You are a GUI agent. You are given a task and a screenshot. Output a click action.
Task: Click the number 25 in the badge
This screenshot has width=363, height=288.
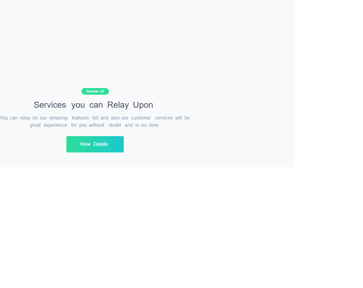point(102,91)
